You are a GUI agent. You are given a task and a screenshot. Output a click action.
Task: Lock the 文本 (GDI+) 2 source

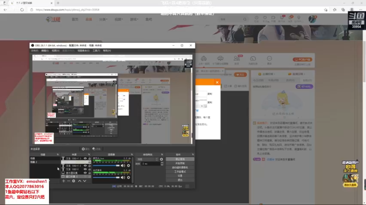(89, 166)
